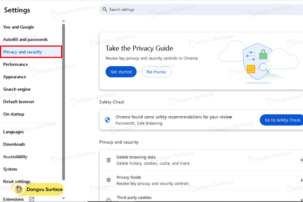Click the external link icon next to Extensions
The height and width of the screenshot is (202, 303).
[x=32, y=199]
